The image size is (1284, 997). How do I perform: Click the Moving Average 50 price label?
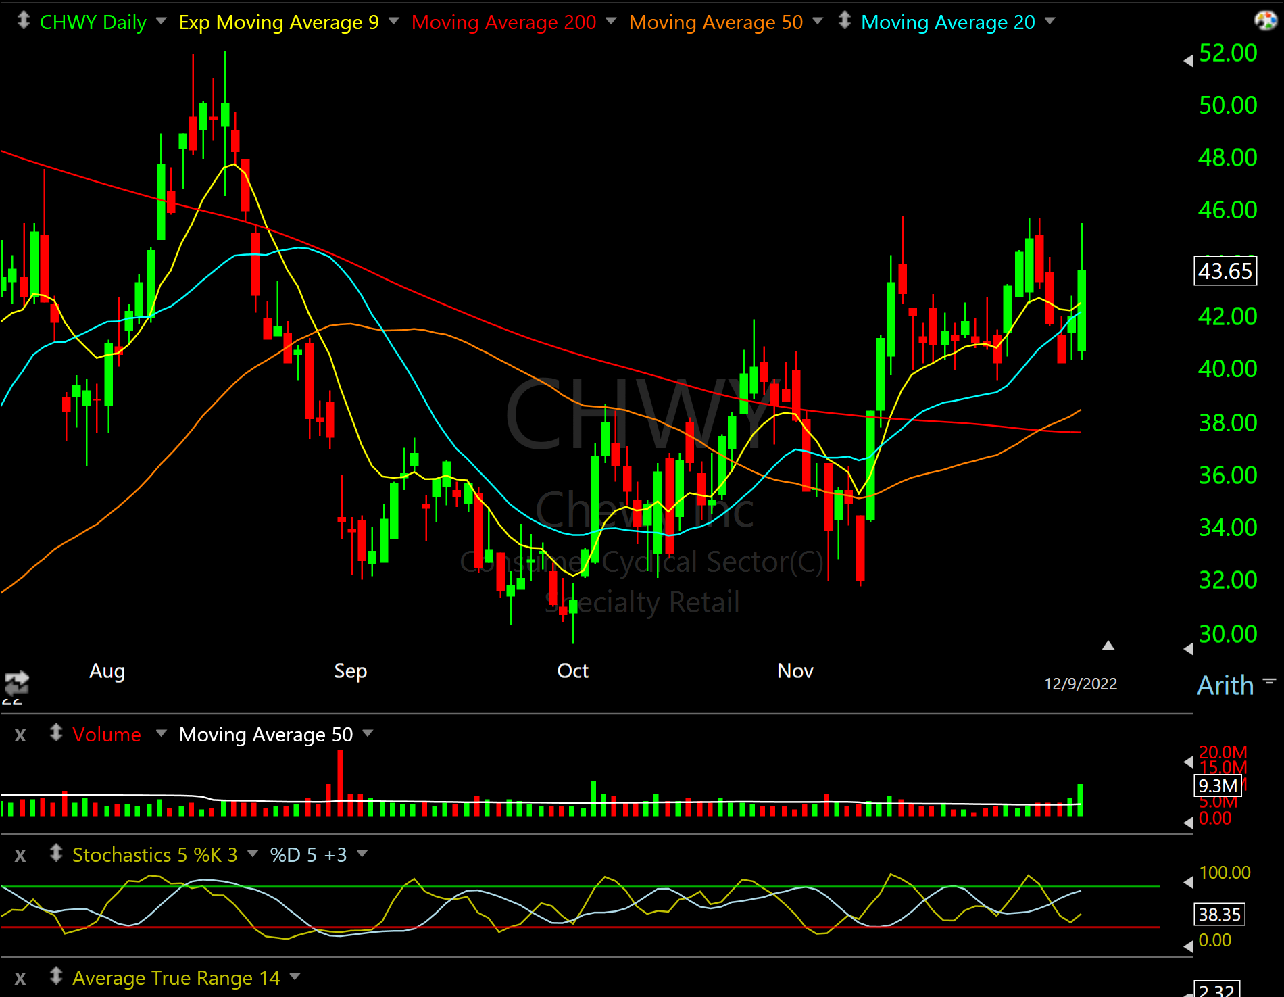tap(716, 22)
